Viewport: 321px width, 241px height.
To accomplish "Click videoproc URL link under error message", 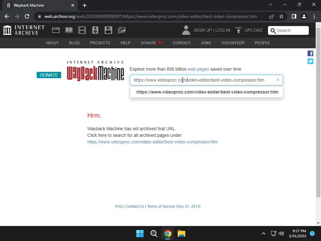I will coord(153,142).
